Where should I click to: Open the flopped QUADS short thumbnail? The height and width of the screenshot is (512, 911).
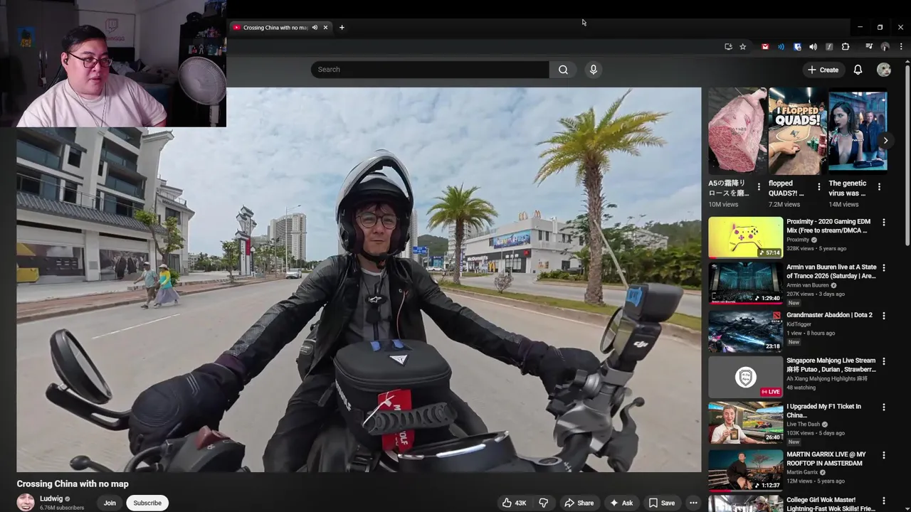[797, 131]
